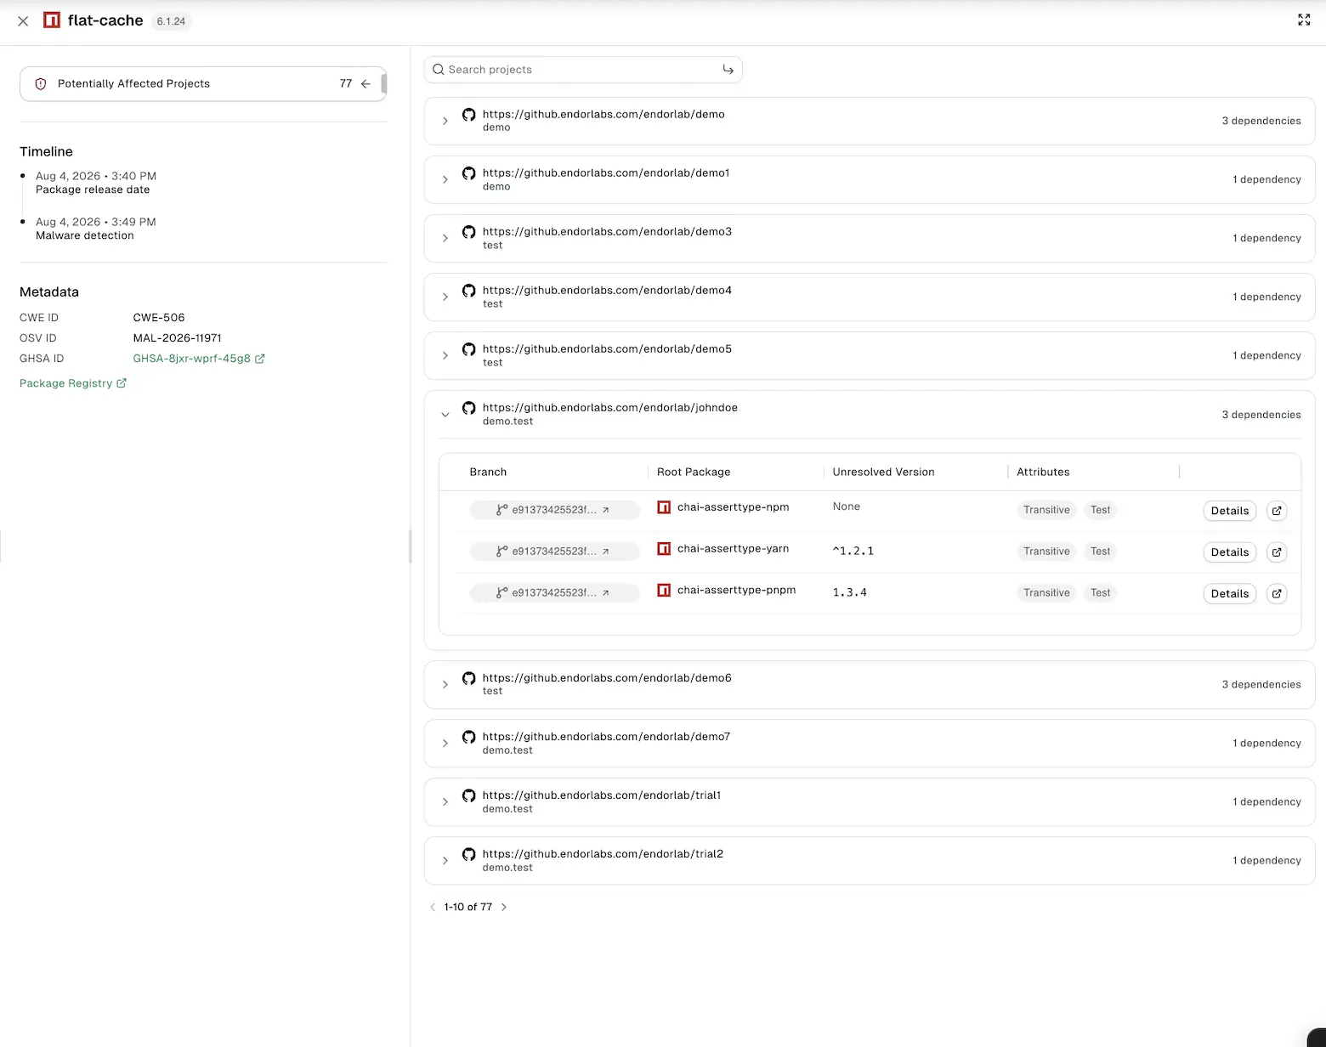Expand the endorlab/demo6 project row
1326x1047 pixels.
pyautogui.click(x=445, y=684)
